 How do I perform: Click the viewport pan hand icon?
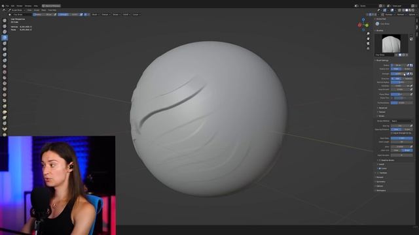(368, 39)
